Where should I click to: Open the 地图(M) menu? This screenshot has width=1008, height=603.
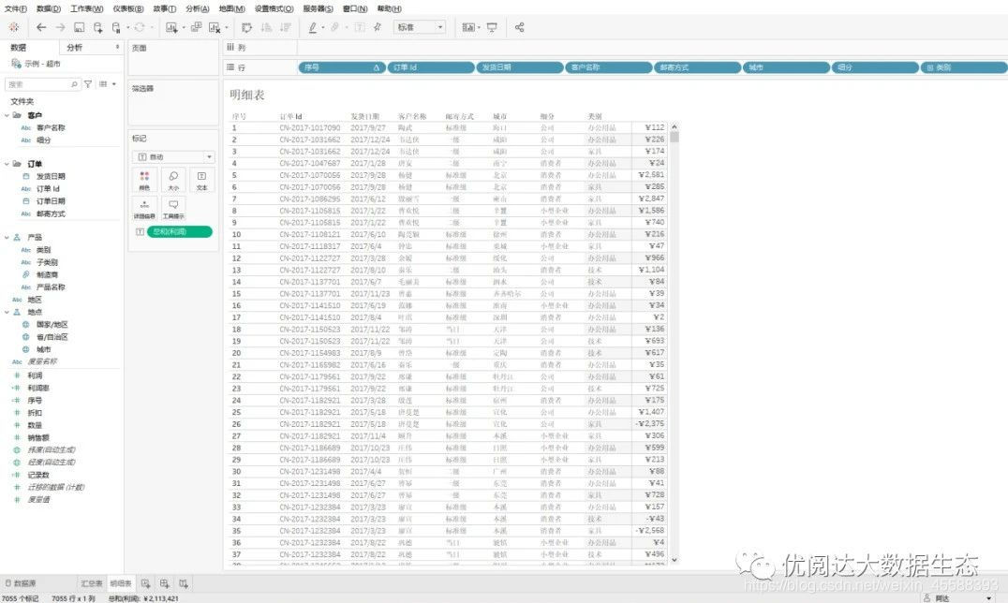pos(232,8)
